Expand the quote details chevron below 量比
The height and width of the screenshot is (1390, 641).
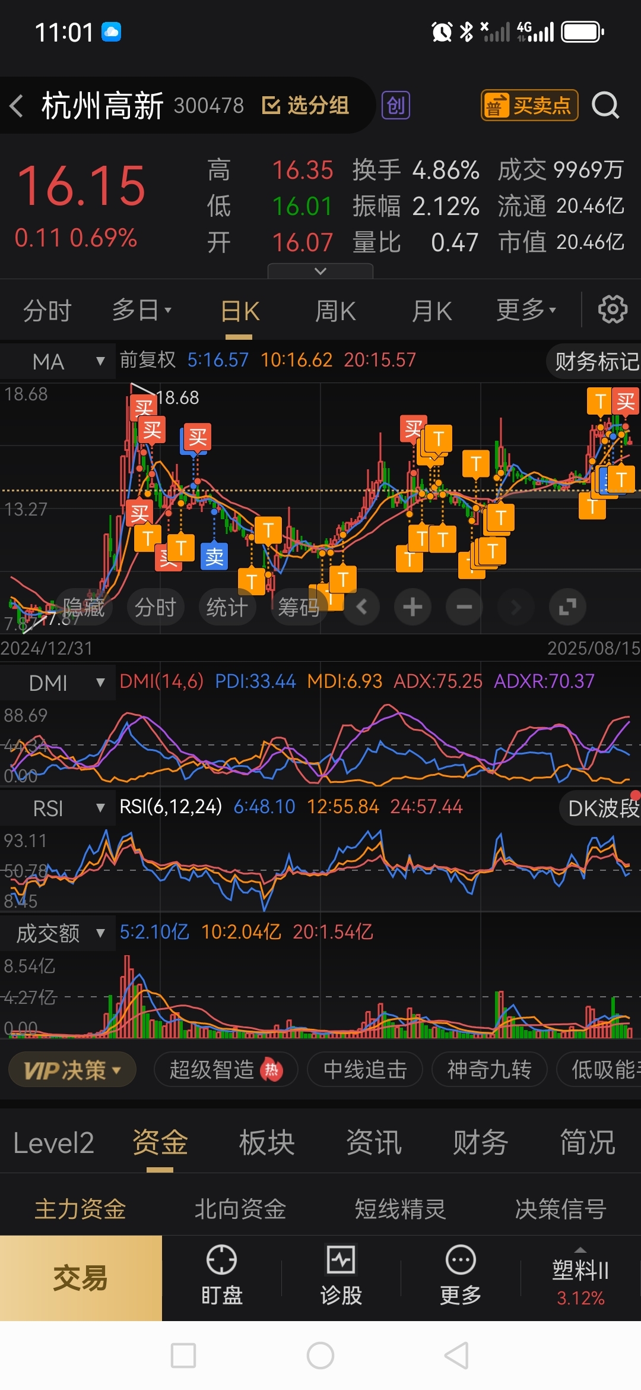(320, 271)
